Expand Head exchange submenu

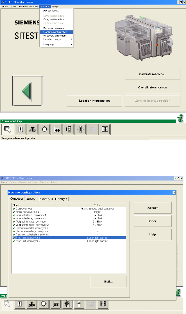click(x=57, y=39)
